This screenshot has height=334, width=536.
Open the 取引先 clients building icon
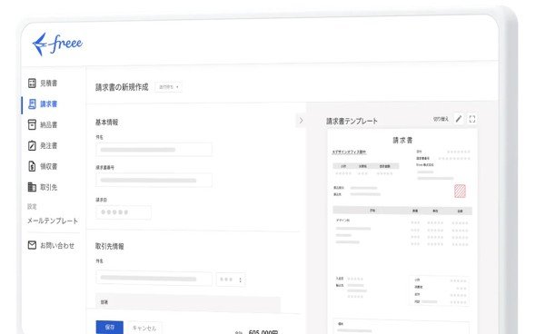tap(32, 187)
